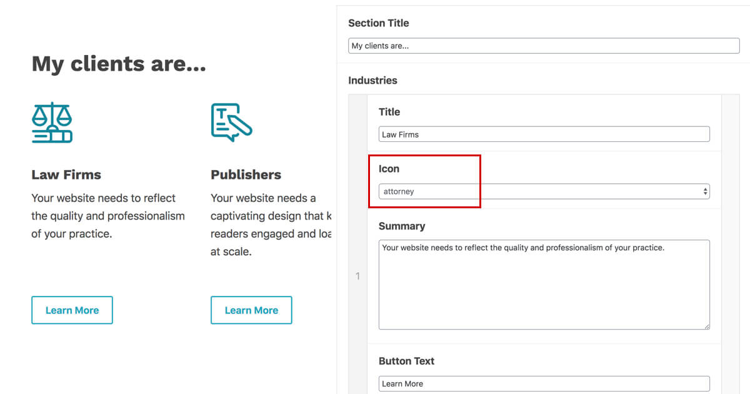Click the Section Title label

click(379, 23)
